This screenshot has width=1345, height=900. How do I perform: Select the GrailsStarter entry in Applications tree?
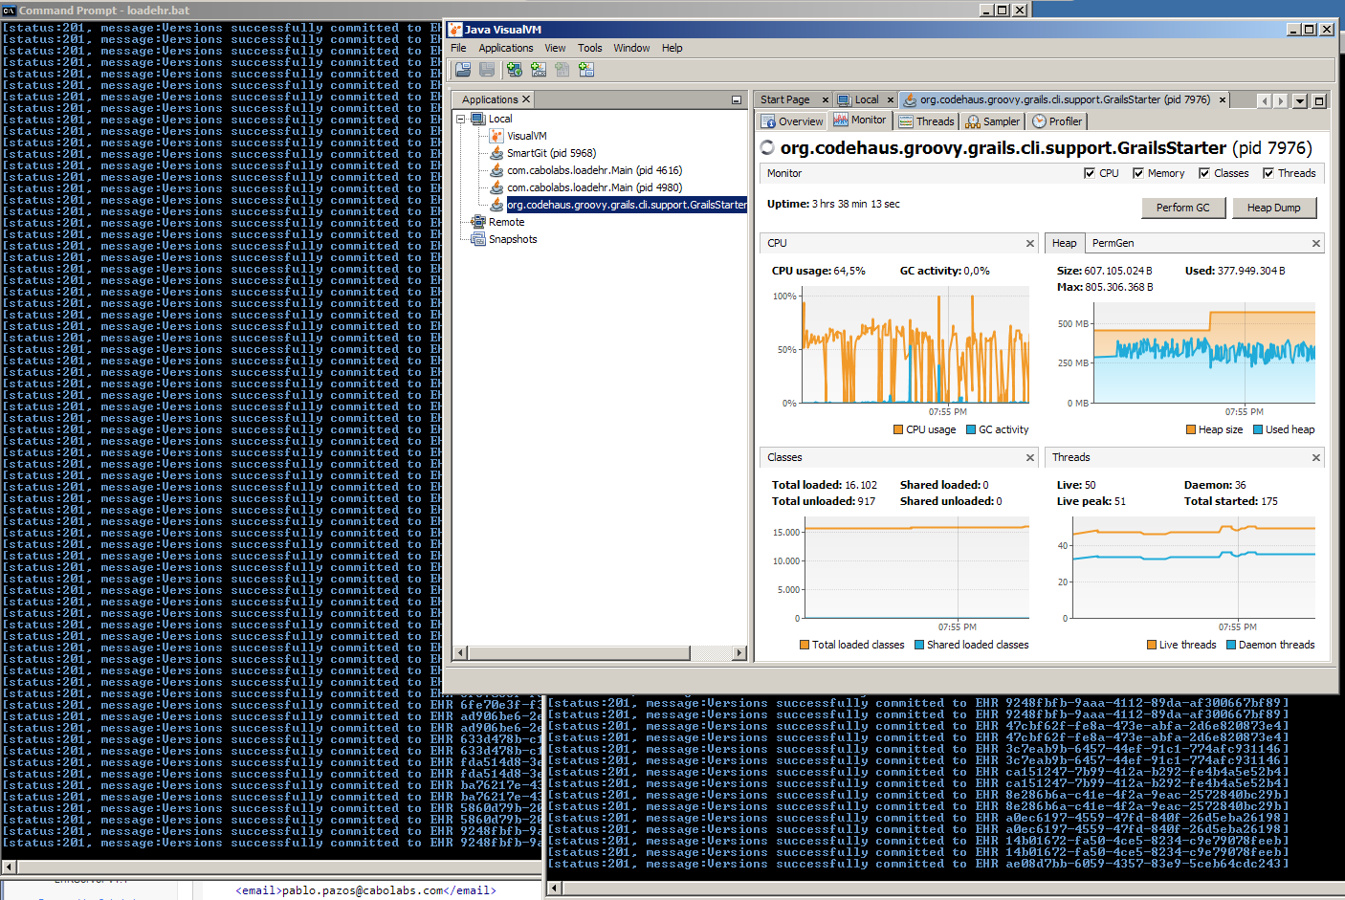tap(627, 205)
